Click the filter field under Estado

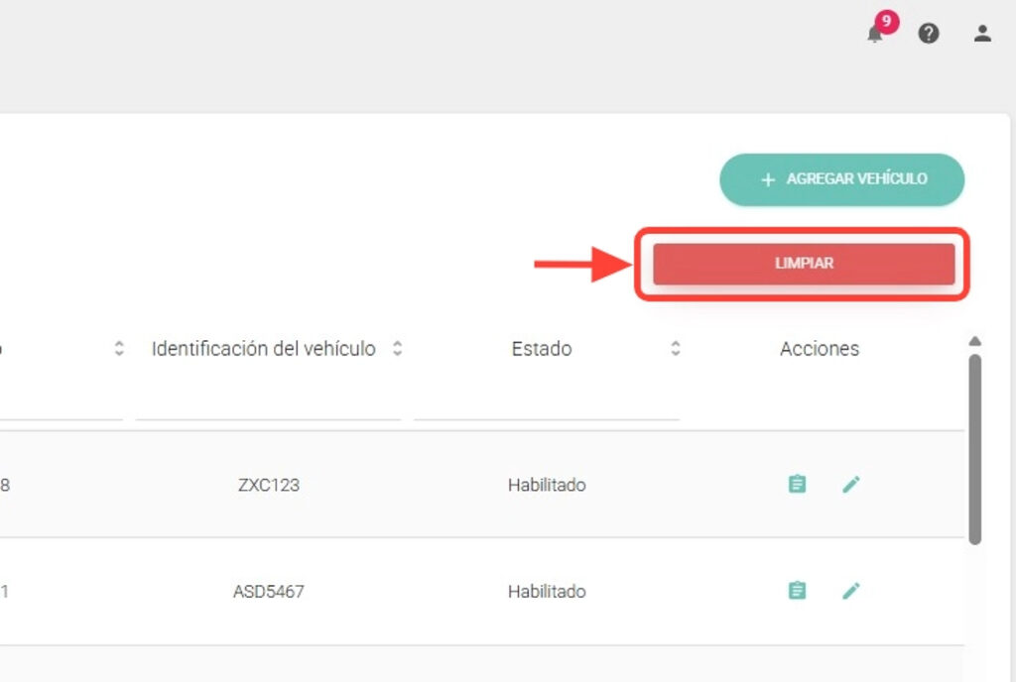coord(546,404)
